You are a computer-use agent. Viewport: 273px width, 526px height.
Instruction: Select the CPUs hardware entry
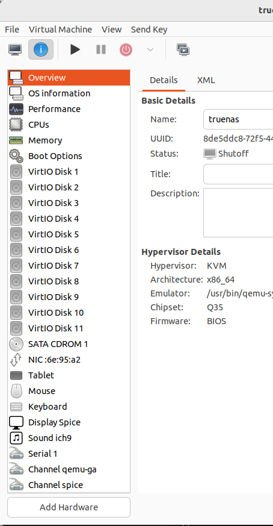tap(69, 125)
